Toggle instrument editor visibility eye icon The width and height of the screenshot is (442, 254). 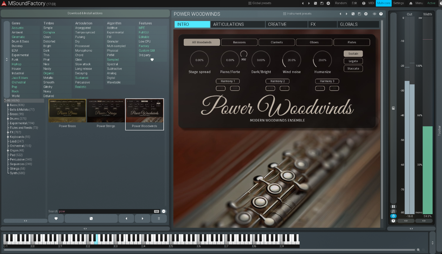point(374,14)
